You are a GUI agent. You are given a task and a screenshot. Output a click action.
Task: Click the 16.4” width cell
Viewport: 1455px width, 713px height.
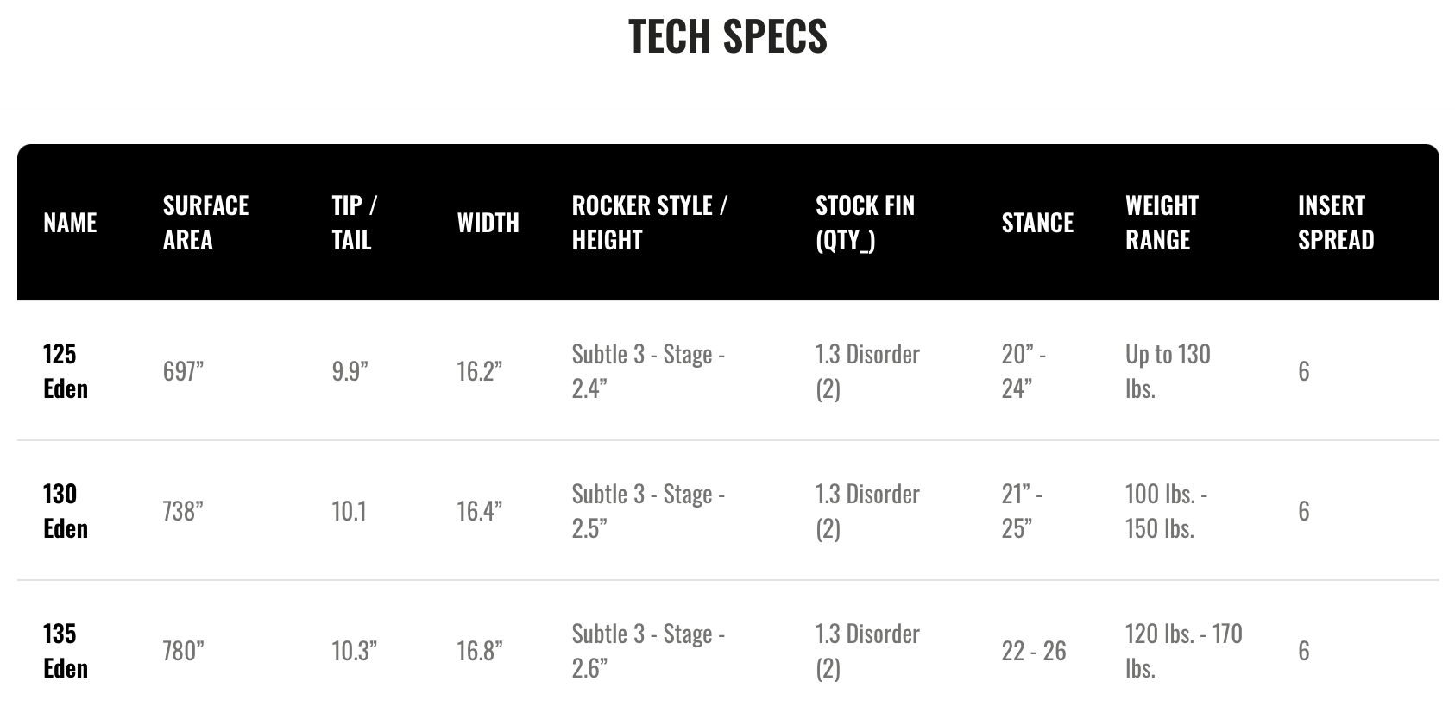pos(479,511)
